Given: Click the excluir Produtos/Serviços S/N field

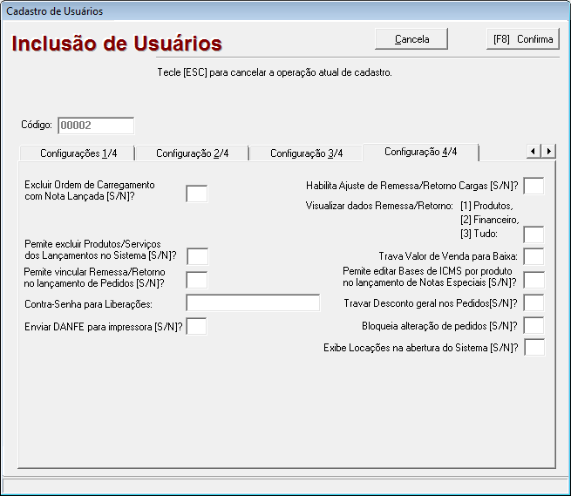Looking at the screenshot, I should tap(198, 256).
